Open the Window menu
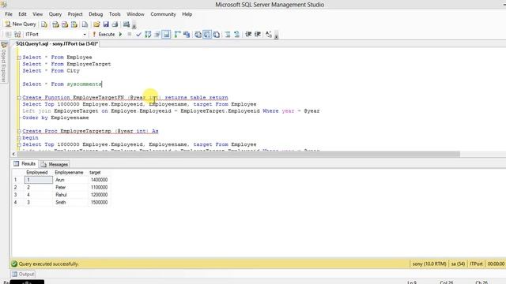This screenshot has width=506, height=284. [x=135, y=14]
